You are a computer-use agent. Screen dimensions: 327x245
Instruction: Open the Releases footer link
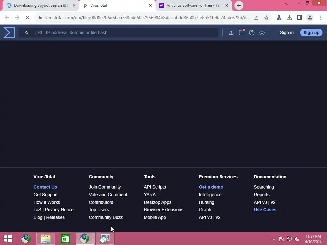[55, 217]
